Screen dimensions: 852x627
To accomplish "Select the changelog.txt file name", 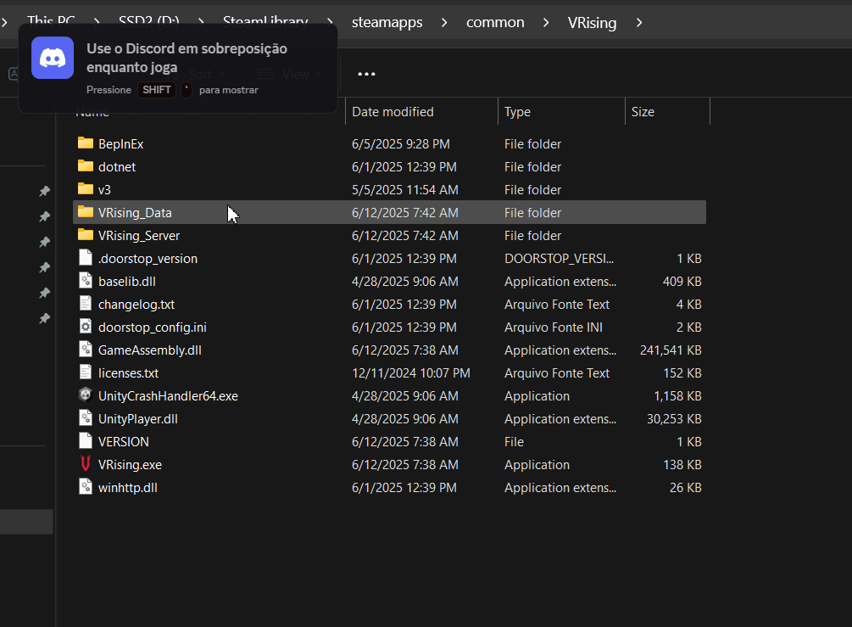I will coord(136,305).
